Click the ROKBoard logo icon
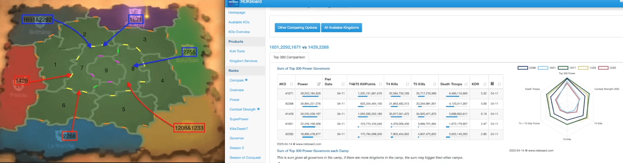Viewport: 623px width, 163px height. click(x=233, y=3)
